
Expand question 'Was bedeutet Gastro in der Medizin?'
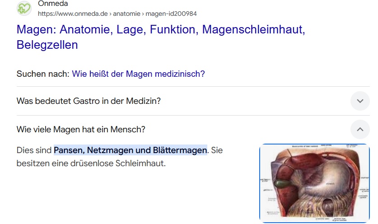(x=89, y=101)
